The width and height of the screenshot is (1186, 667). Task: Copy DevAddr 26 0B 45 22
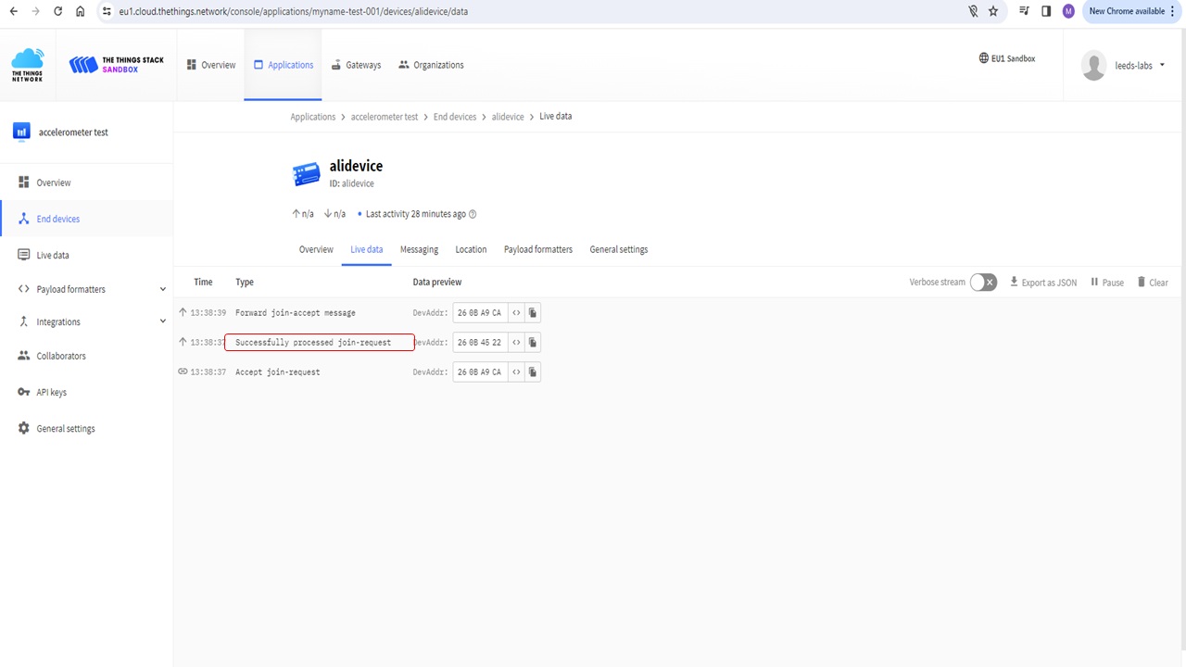pos(533,343)
